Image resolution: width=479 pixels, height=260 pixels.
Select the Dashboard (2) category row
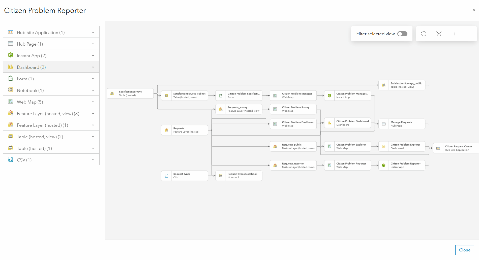(x=51, y=67)
